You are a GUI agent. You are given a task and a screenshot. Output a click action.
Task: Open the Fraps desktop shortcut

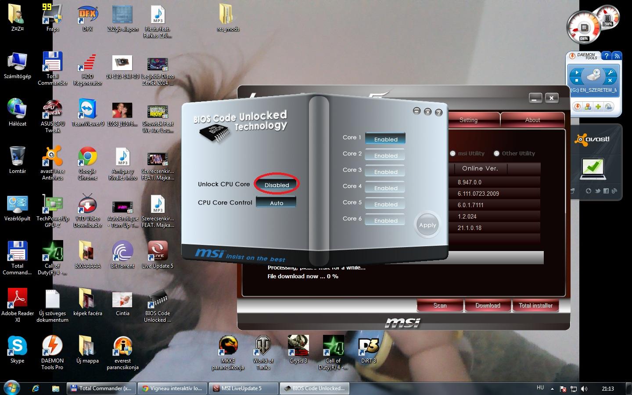point(53,18)
